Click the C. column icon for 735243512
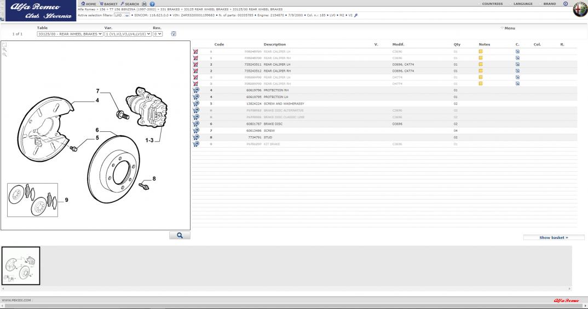The width and height of the screenshot is (588, 309). point(517,71)
